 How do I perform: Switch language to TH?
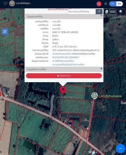pos(113,4)
